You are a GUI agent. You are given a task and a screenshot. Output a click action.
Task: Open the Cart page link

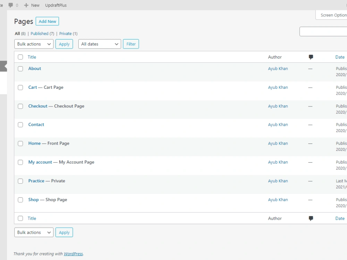coord(33,87)
